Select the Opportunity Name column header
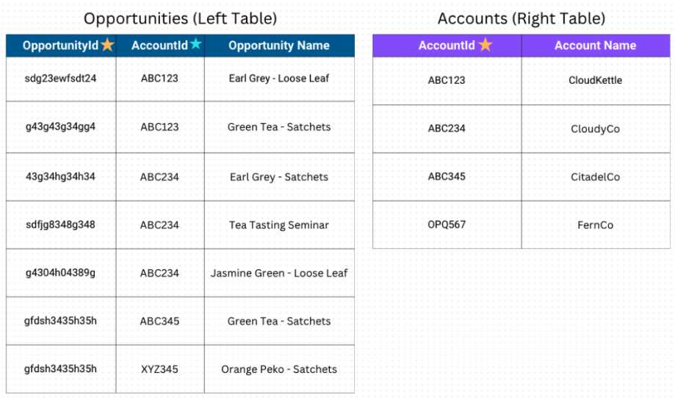 [x=279, y=46]
